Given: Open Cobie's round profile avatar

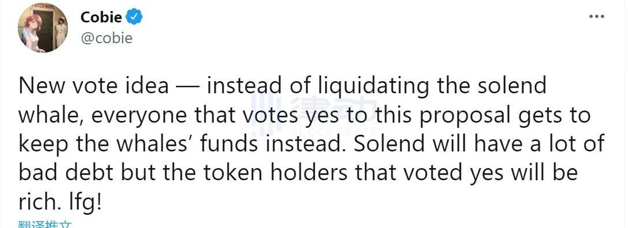Looking at the screenshot, I should [x=43, y=28].
